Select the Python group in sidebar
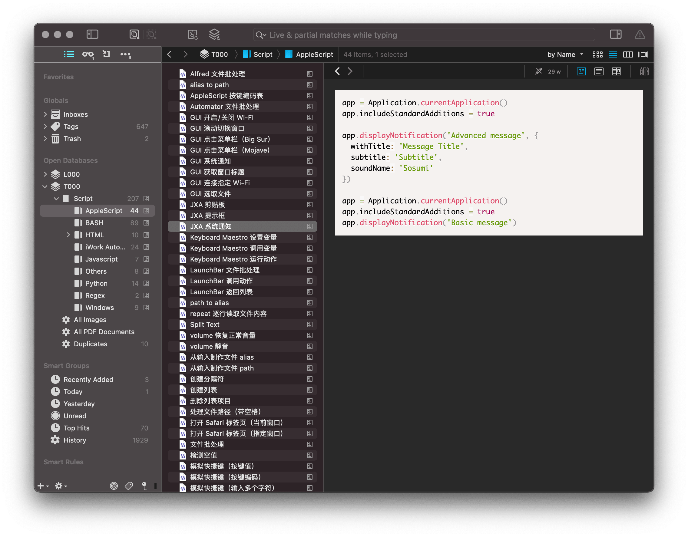This screenshot has width=688, height=537. click(x=98, y=283)
